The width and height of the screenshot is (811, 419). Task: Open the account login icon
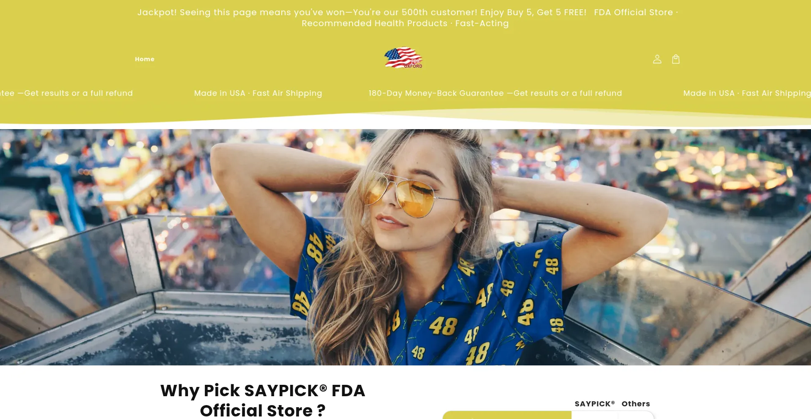point(657,59)
